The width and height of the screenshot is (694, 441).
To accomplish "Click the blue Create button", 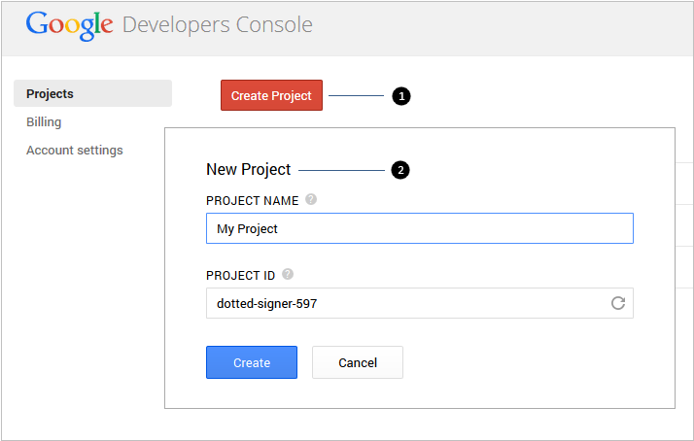I will (252, 362).
